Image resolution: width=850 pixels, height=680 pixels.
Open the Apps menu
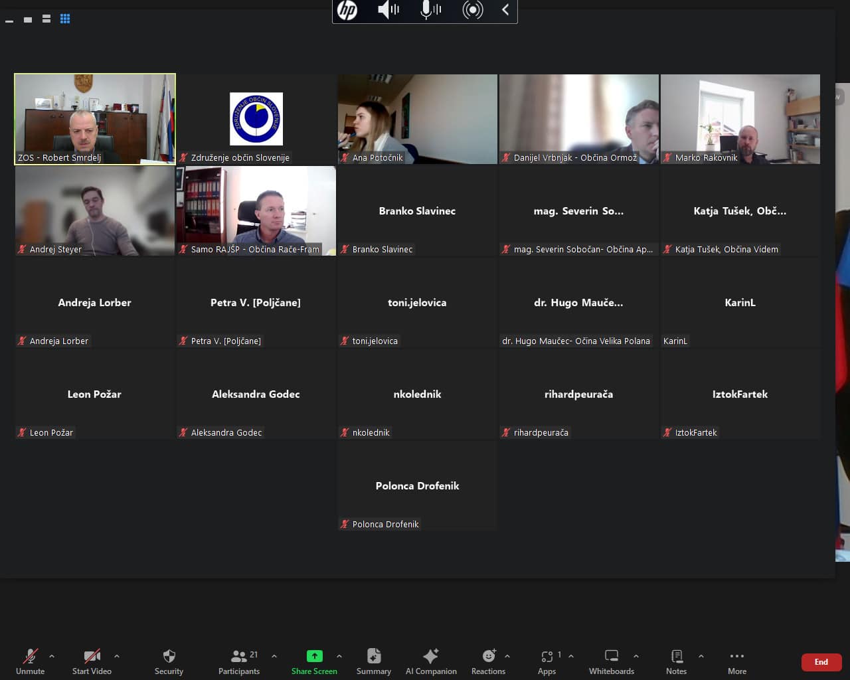point(547,657)
